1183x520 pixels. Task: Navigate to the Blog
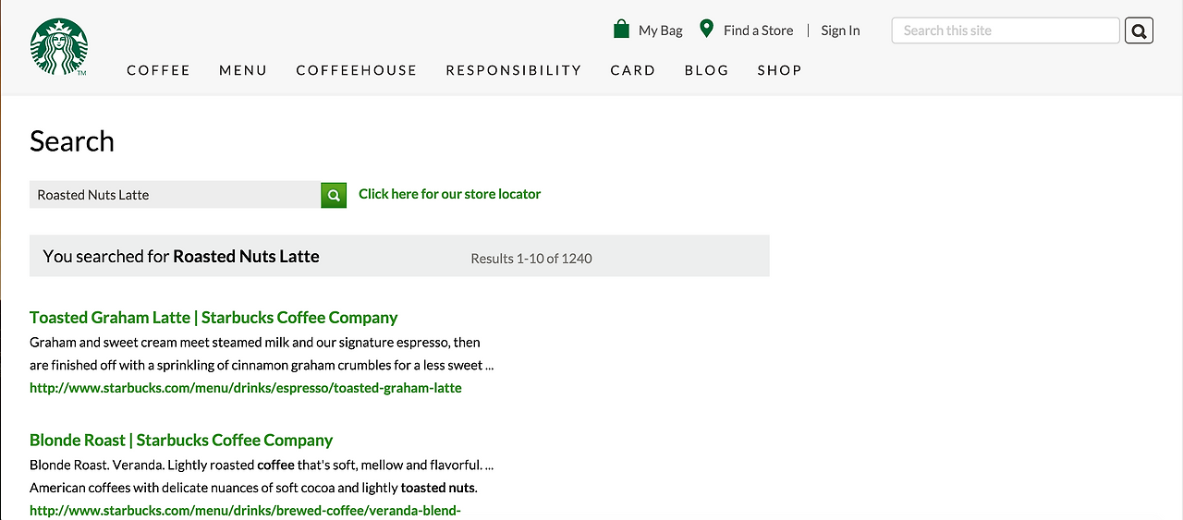point(707,70)
